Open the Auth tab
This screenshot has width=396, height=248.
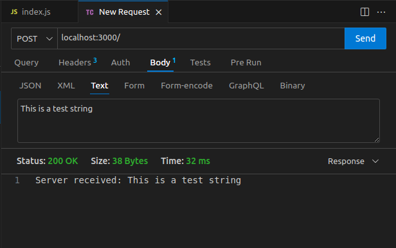120,62
